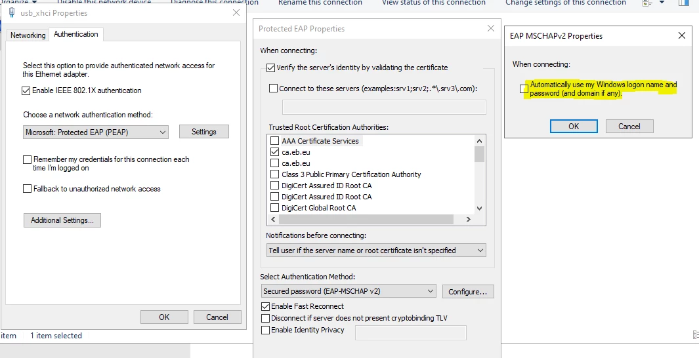Check Connect to these servers option

pos(273,89)
